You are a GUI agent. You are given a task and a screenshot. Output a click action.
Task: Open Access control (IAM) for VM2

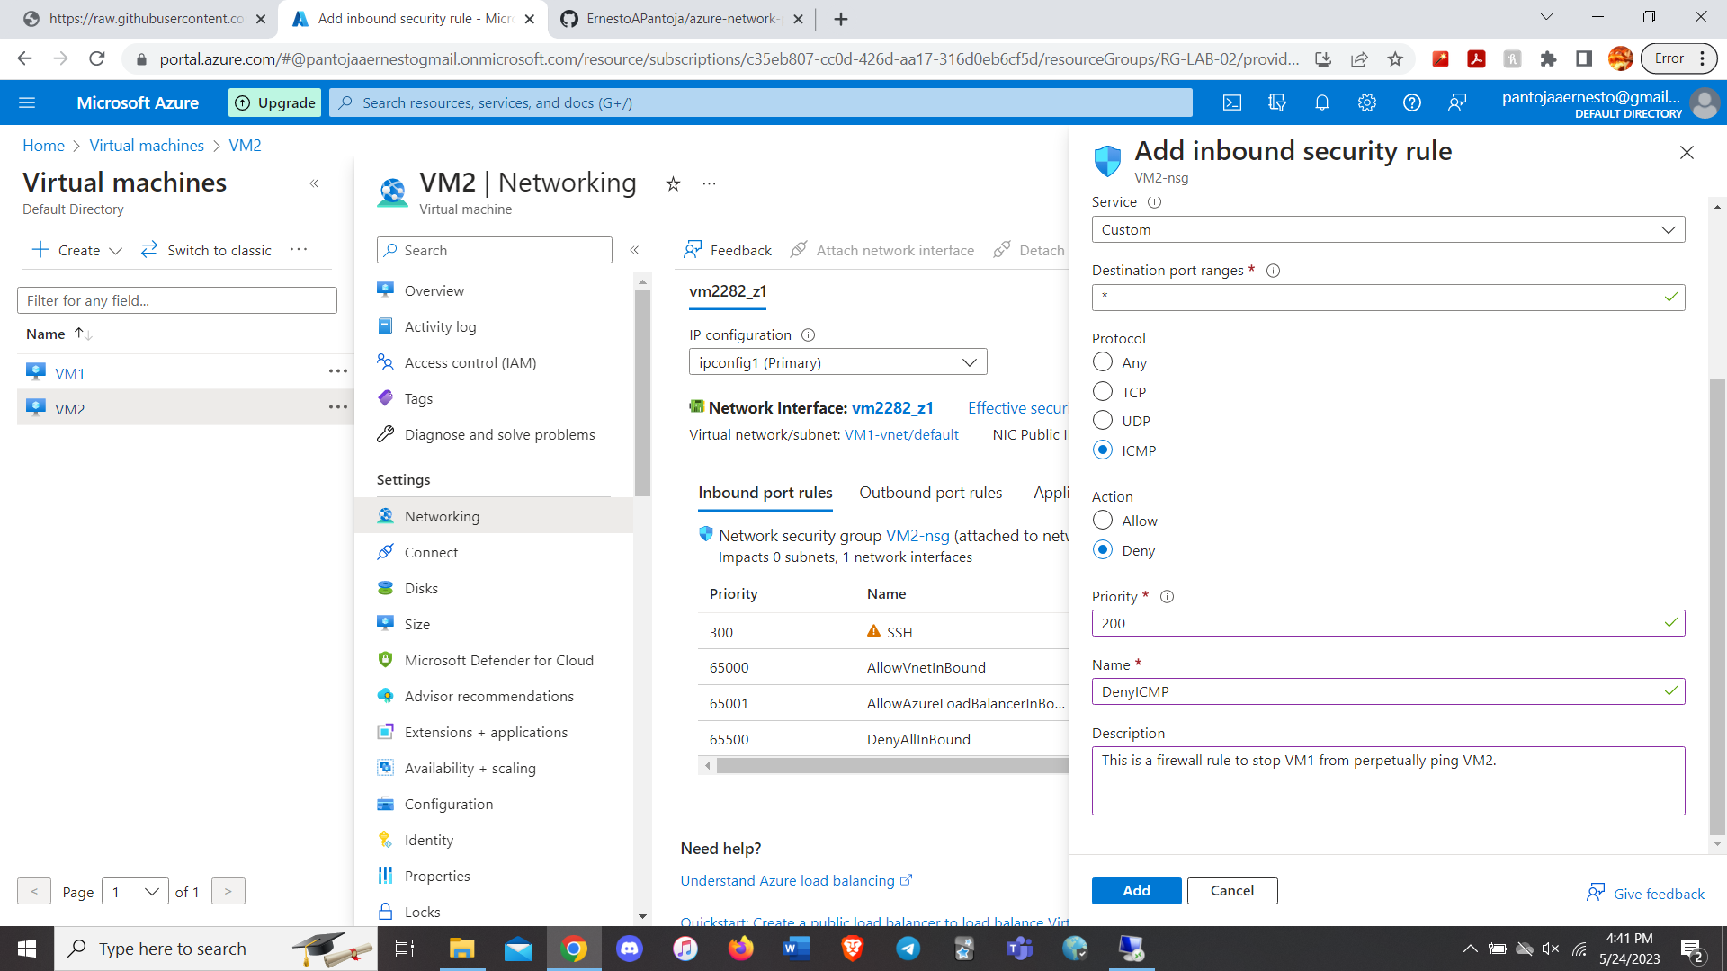tap(470, 362)
